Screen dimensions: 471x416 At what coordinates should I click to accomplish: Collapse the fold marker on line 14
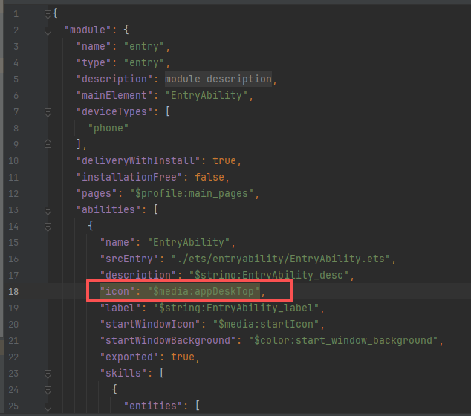(48, 226)
